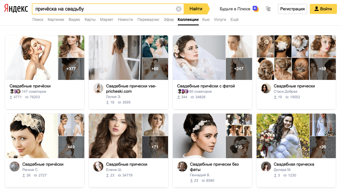Click author name Елена Ш.
This screenshot has width=340, height=191.
click(114, 170)
